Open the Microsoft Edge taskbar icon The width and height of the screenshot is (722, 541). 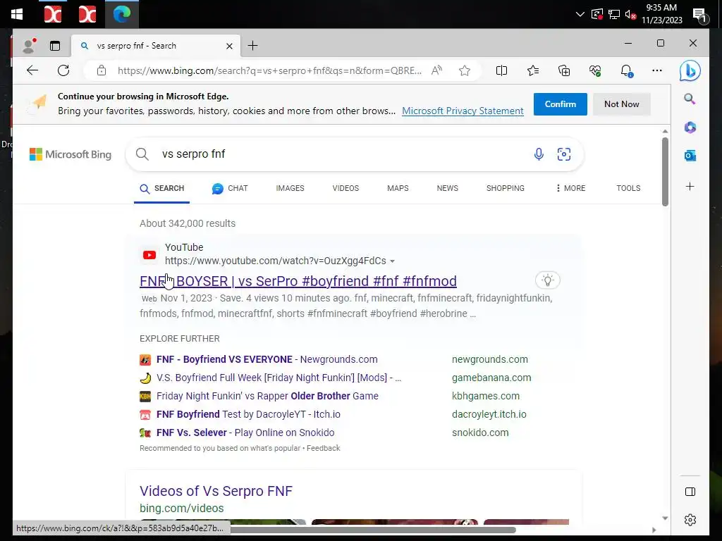[x=121, y=14]
